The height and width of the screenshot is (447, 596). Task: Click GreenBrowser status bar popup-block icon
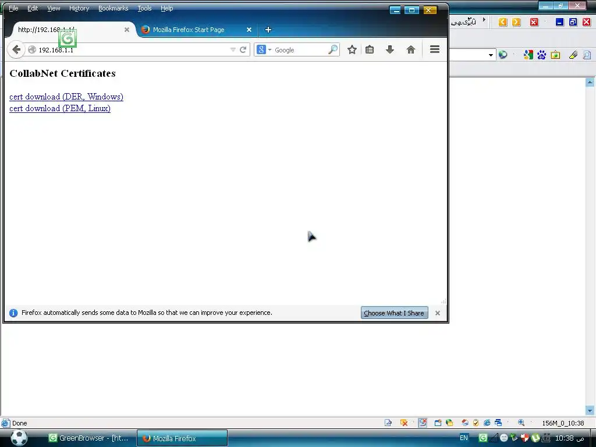coord(404,423)
